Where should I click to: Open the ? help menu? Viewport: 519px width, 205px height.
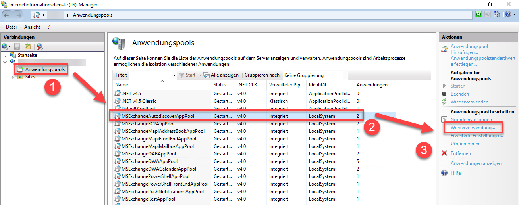tap(48, 27)
